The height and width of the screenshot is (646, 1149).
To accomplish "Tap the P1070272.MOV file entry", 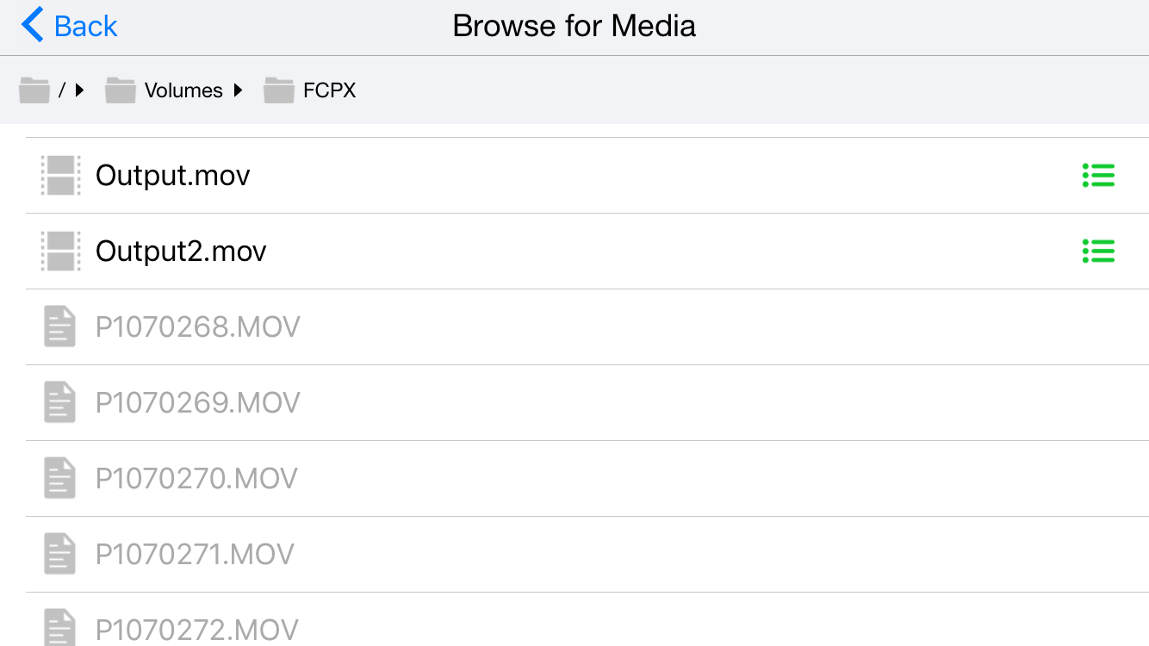I will (196, 629).
